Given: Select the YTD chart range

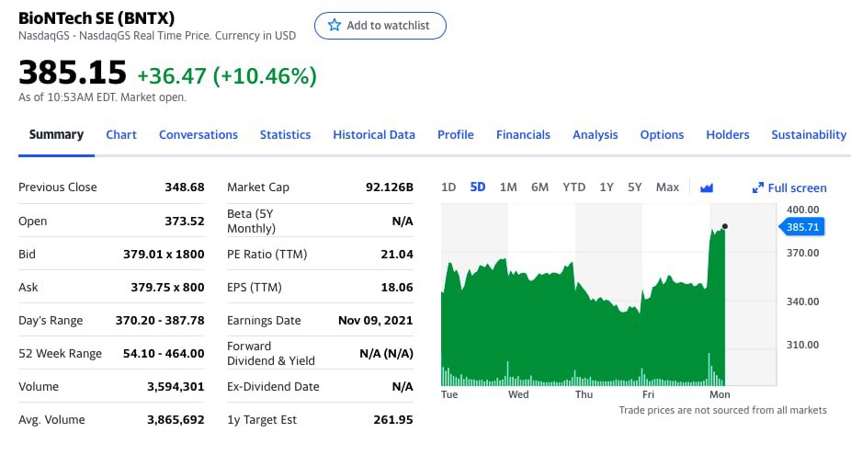Looking at the screenshot, I should tap(573, 188).
